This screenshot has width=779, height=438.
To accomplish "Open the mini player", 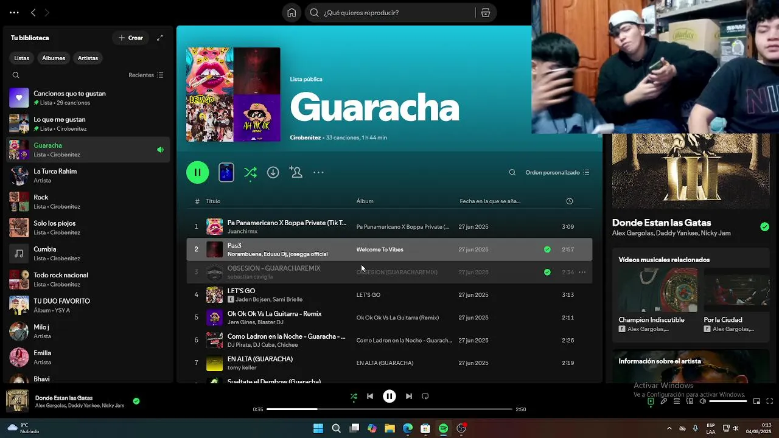I will 756,401.
